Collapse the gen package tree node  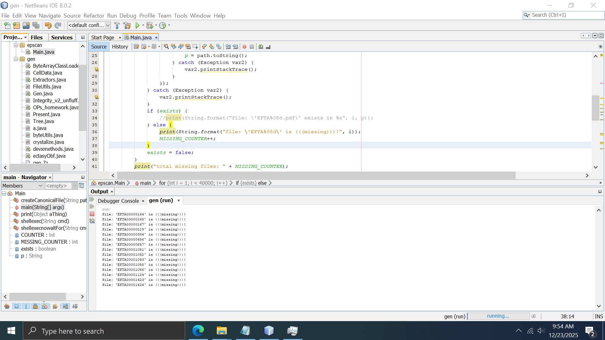pos(16,59)
